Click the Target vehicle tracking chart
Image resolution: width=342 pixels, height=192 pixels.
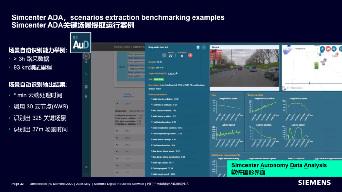220,167
